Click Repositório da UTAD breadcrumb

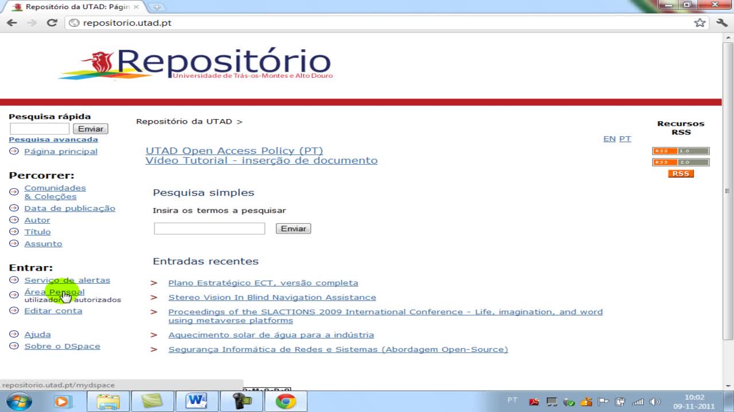(184, 121)
